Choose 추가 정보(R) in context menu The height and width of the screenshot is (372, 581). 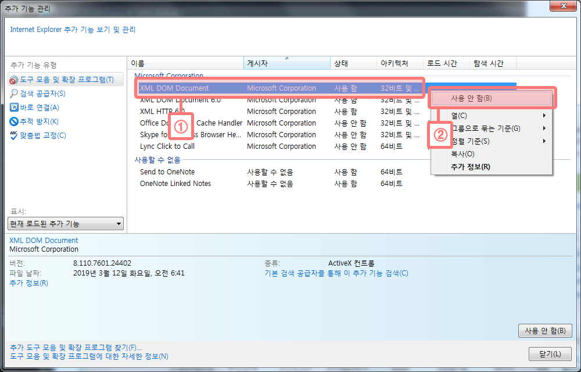[x=492, y=167]
